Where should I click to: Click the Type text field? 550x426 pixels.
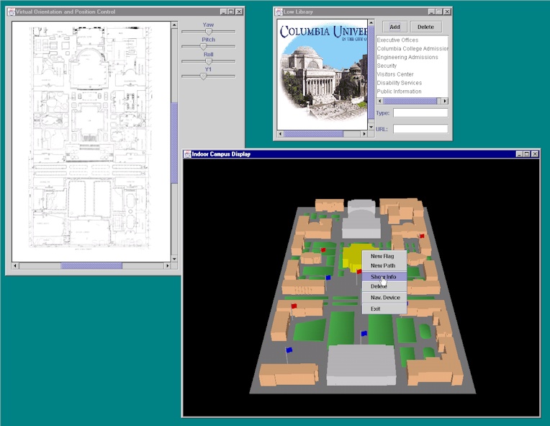click(420, 113)
